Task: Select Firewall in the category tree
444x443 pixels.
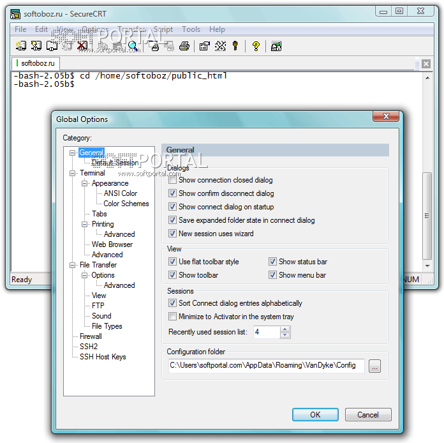Action: pos(91,336)
